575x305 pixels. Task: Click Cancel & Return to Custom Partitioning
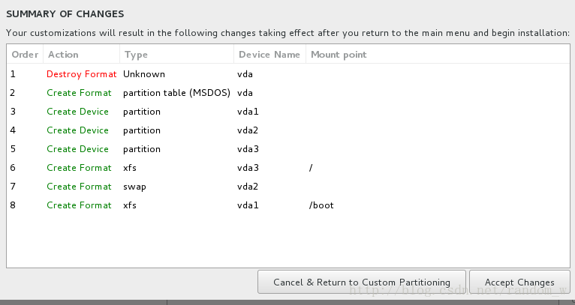click(x=362, y=282)
